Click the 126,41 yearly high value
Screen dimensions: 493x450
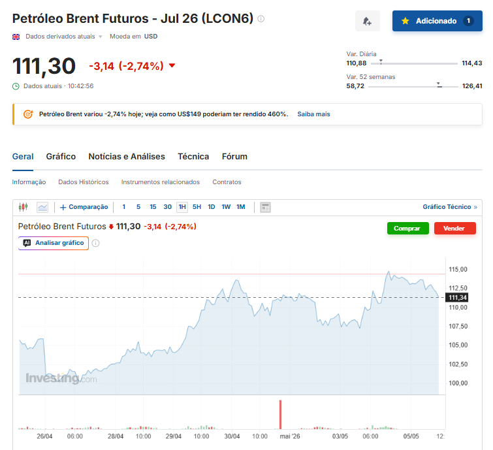[472, 86]
